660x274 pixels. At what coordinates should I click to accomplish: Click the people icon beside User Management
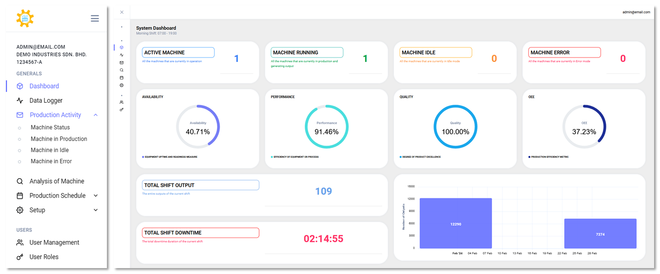[20, 243]
